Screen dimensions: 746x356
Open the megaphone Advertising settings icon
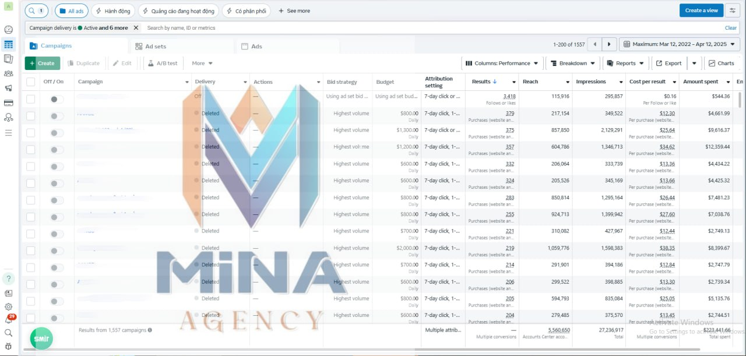pos(8,88)
